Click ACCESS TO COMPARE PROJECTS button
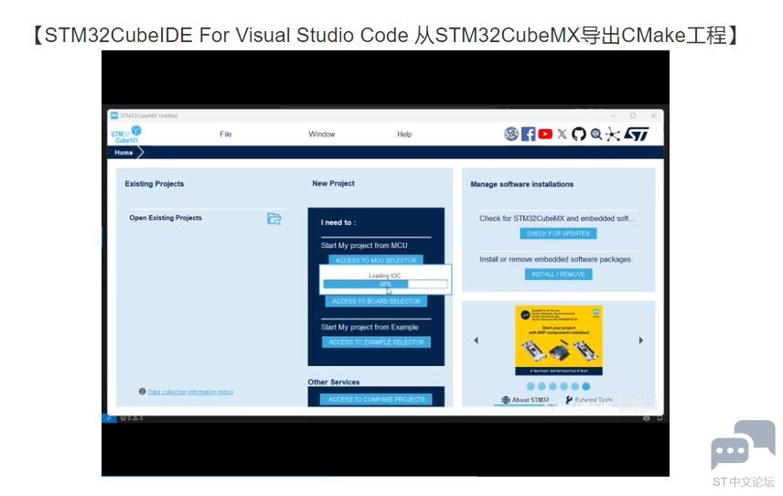 (x=377, y=399)
